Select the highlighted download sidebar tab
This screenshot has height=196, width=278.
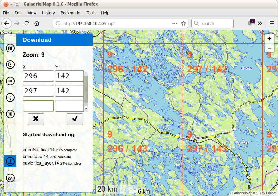point(10,161)
